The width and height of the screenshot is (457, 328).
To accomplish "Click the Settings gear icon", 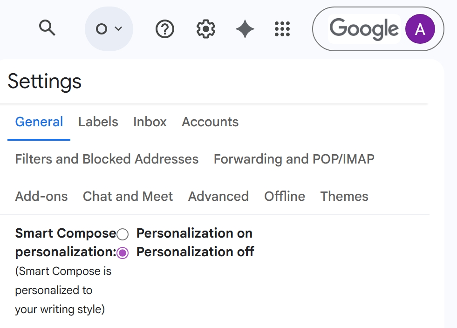I will (205, 29).
